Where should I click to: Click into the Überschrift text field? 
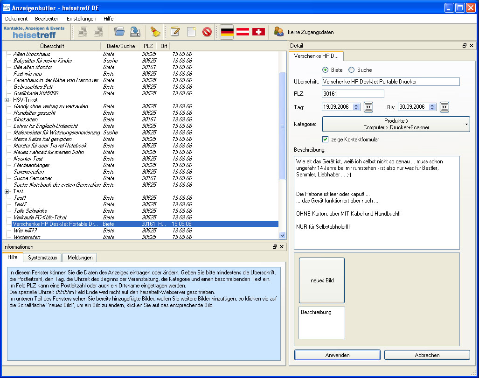[390, 82]
